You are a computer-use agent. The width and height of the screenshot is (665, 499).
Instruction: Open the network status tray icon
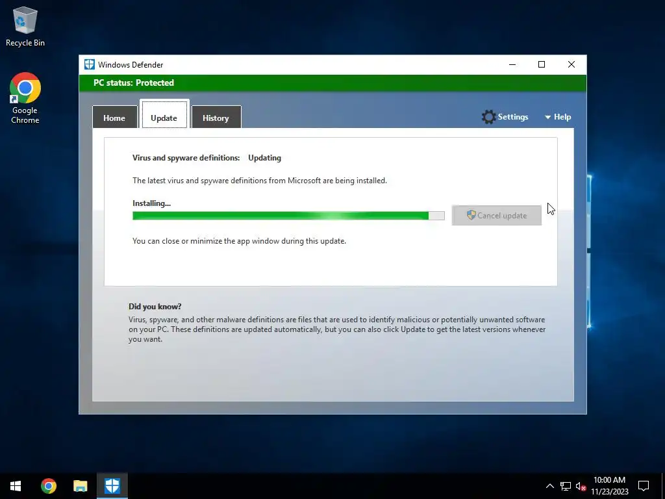566,486
